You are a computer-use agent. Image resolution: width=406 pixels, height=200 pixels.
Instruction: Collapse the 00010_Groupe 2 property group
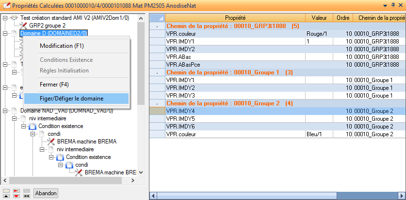tap(157, 103)
